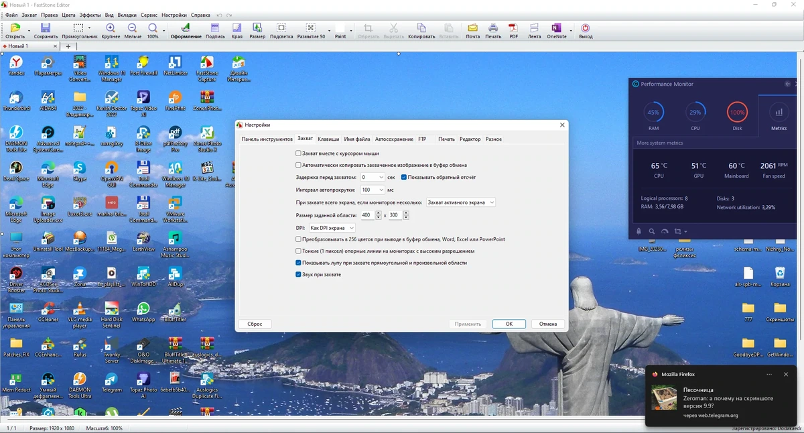
Task: Click the Zoom in (Крупнее) magnifier icon
Action: pos(111,30)
